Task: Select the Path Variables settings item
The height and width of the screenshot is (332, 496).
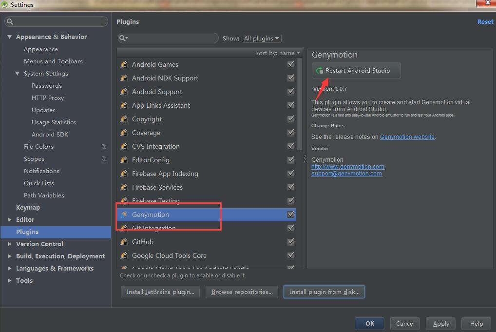Action: click(44, 195)
